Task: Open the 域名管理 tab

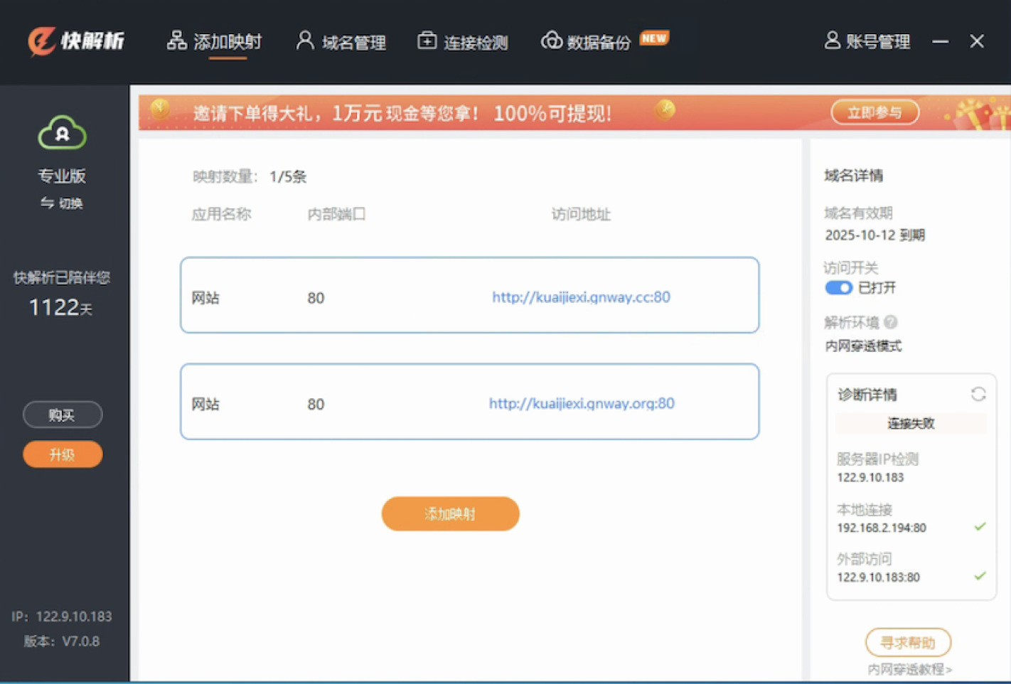Action: click(x=341, y=42)
